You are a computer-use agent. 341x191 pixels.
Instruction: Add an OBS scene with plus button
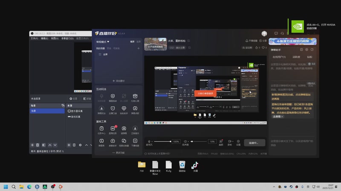(x=32, y=145)
